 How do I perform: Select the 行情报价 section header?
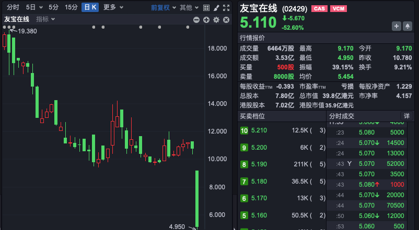[252, 38]
